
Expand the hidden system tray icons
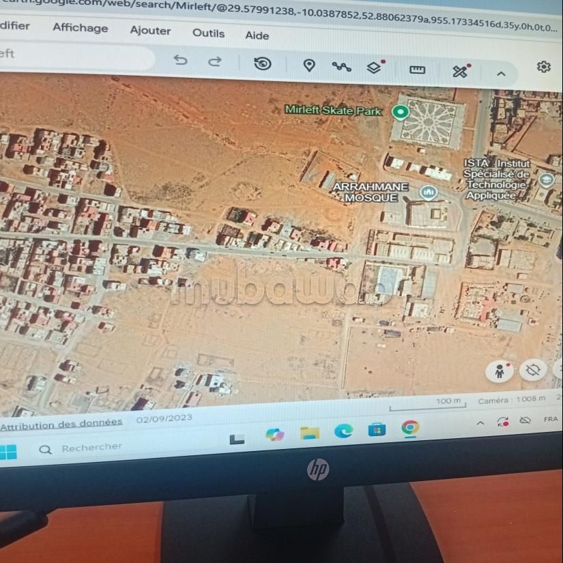(480, 423)
